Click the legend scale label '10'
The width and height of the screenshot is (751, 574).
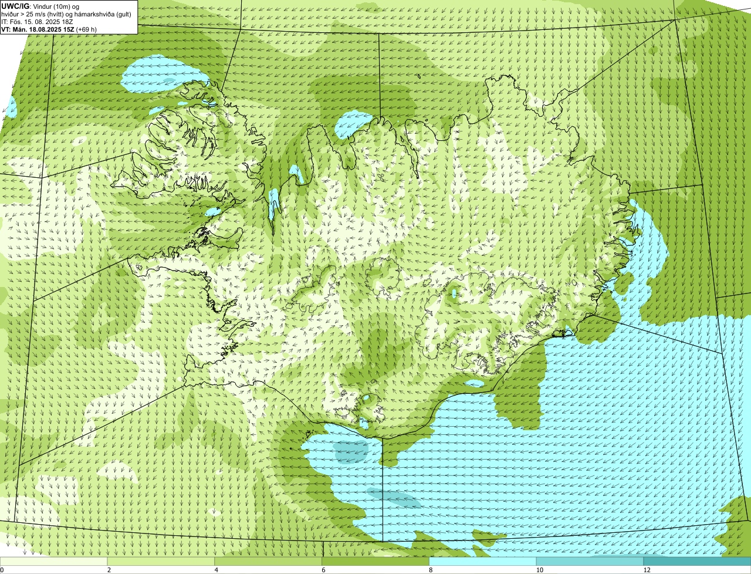539,570
